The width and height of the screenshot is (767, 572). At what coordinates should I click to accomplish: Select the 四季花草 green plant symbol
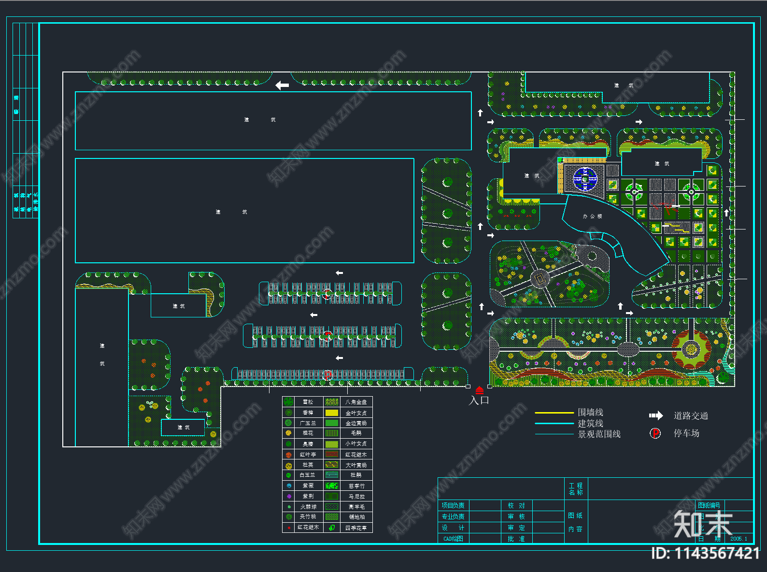click(332, 528)
